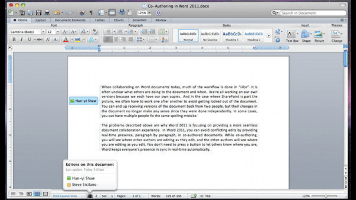Screen dimensions: 356x200
Task: Click the Multilevel List icon
Action: pos(131,32)
